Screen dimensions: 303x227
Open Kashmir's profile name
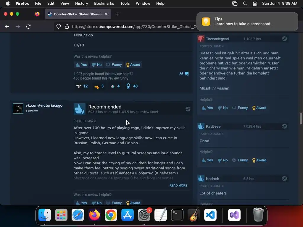pos(212,179)
